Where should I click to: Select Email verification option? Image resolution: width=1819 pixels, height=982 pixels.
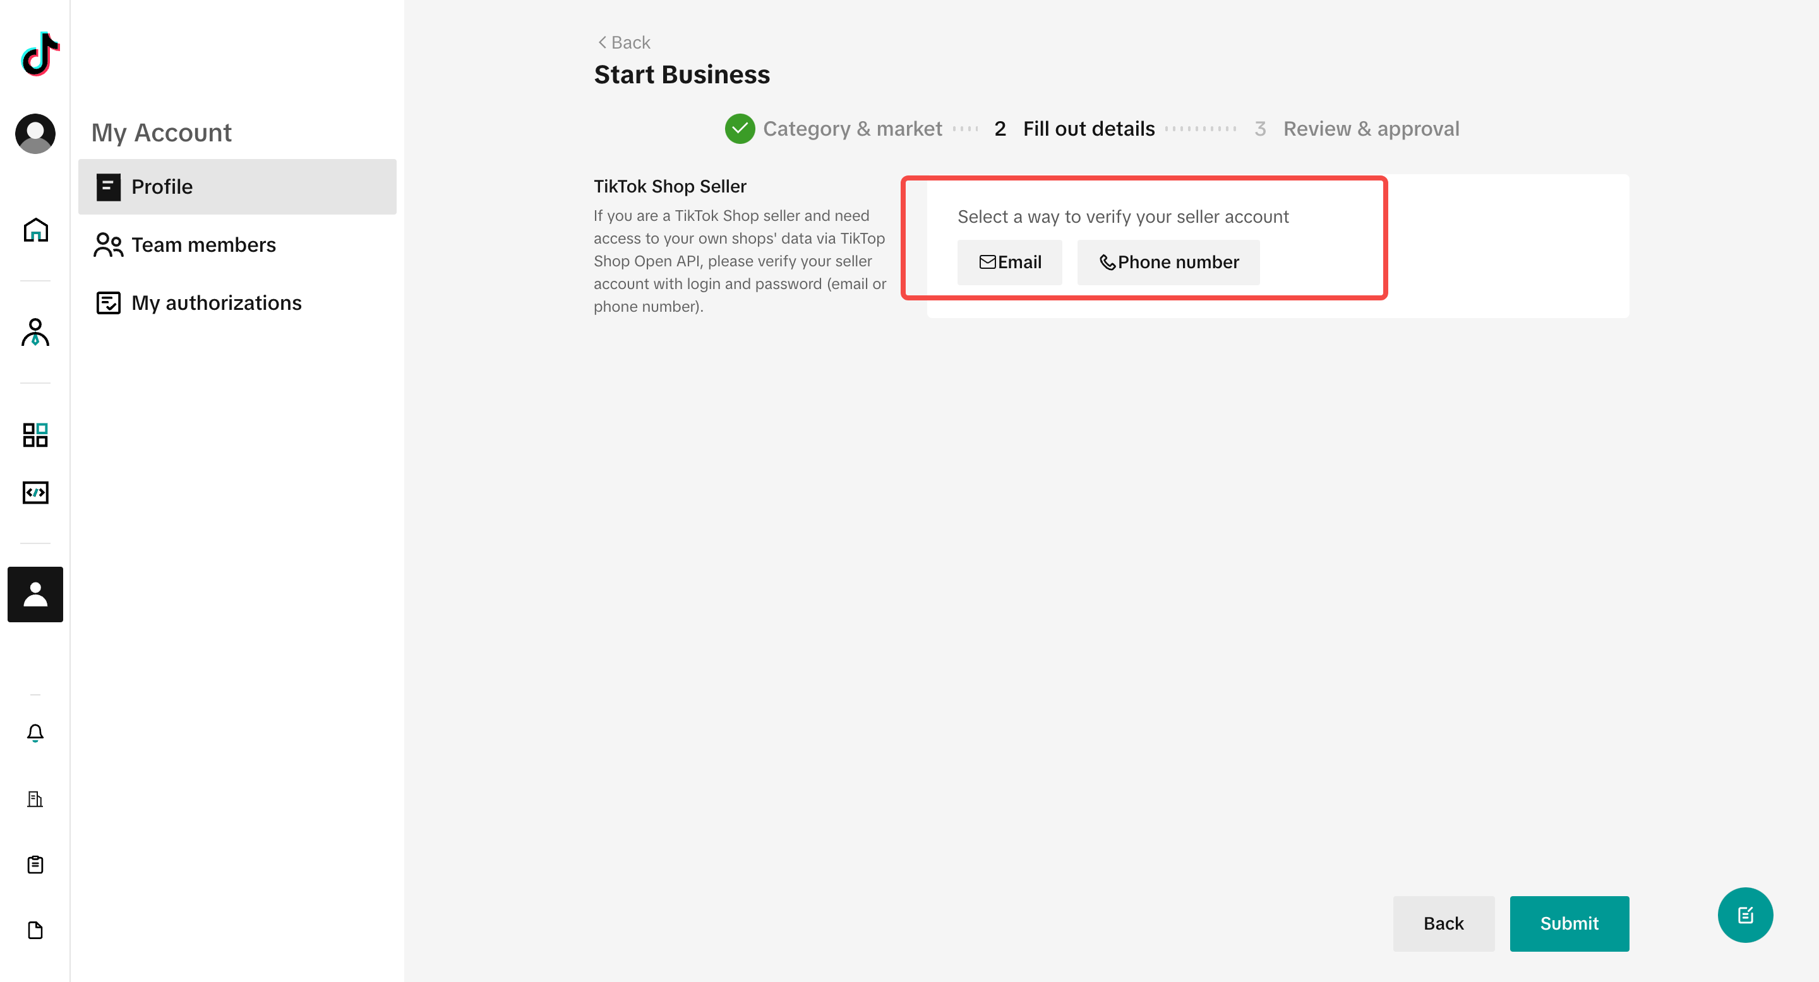point(1009,263)
